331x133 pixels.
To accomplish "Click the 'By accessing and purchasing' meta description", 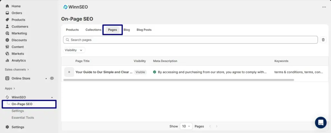I will coord(212,72).
